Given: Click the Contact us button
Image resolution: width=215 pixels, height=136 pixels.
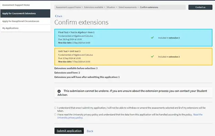Looking at the screenshot, I should [200, 7].
